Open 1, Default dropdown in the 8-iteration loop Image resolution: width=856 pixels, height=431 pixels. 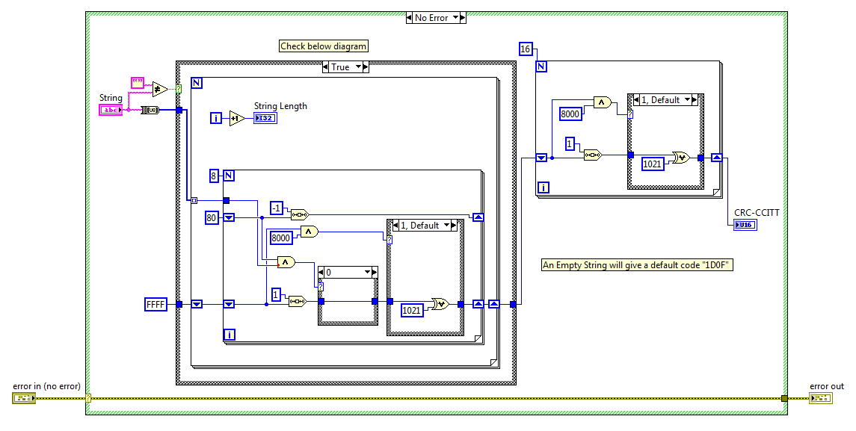(446, 226)
